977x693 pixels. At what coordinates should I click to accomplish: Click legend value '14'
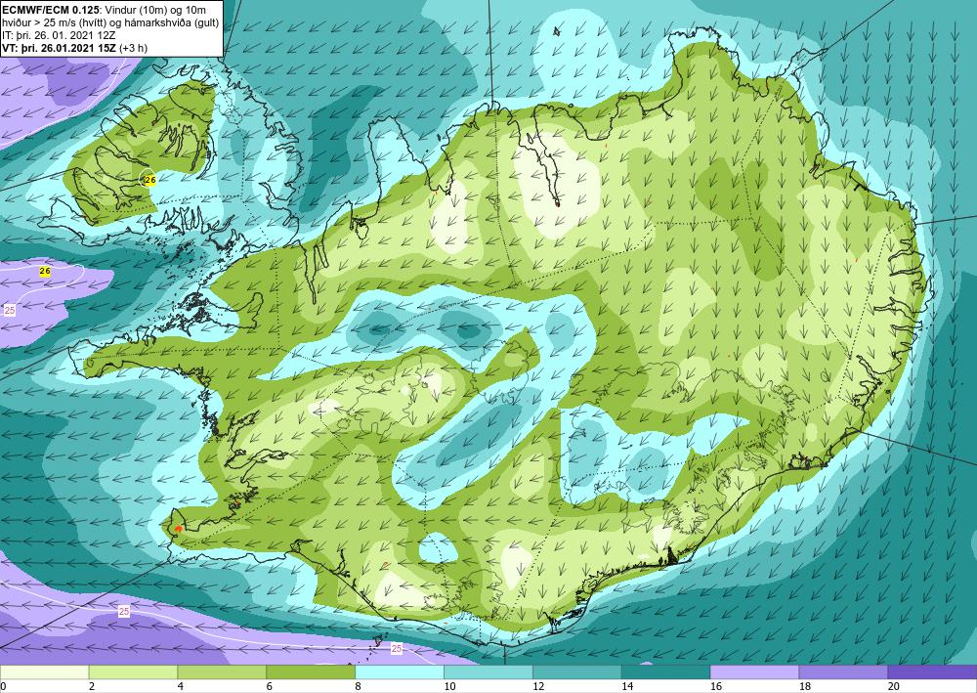[x=627, y=687]
